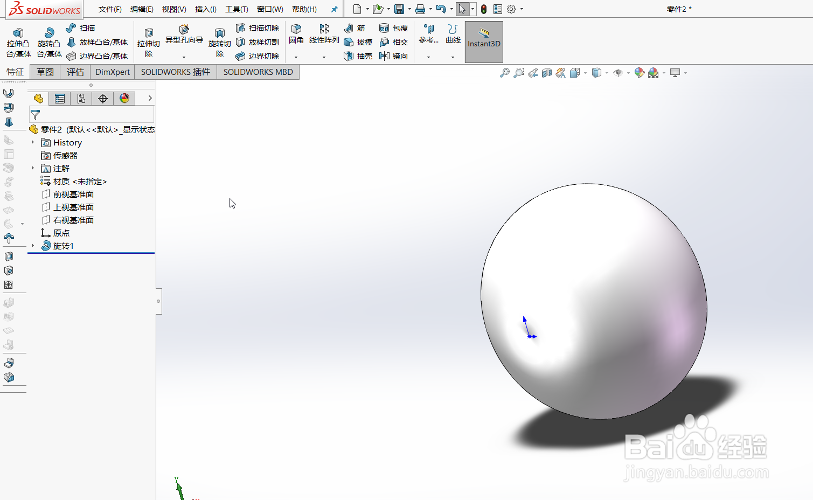Click the Open file icon
The height and width of the screenshot is (500, 813).
378,9
